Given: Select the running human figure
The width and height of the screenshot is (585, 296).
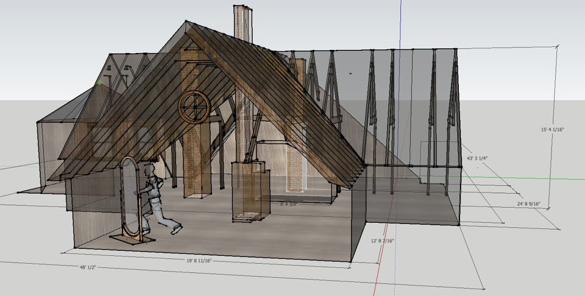Looking at the screenshot, I should [157, 198].
